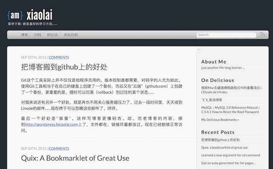The image size is (273, 169).
Task: Focus the Search input field
Action: pyautogui.click(x=227, y=35)
